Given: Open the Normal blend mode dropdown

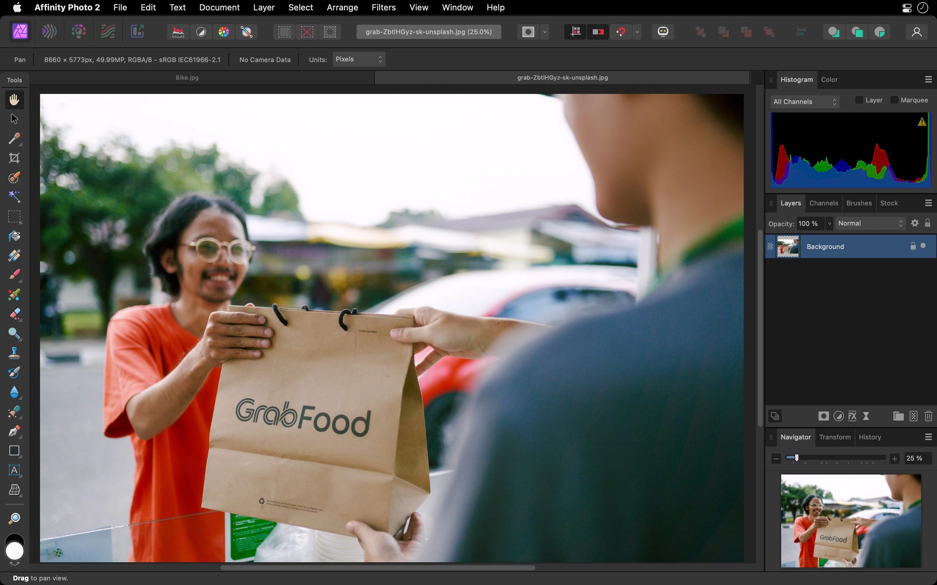Looking at the screenshot, I should 870,224.
